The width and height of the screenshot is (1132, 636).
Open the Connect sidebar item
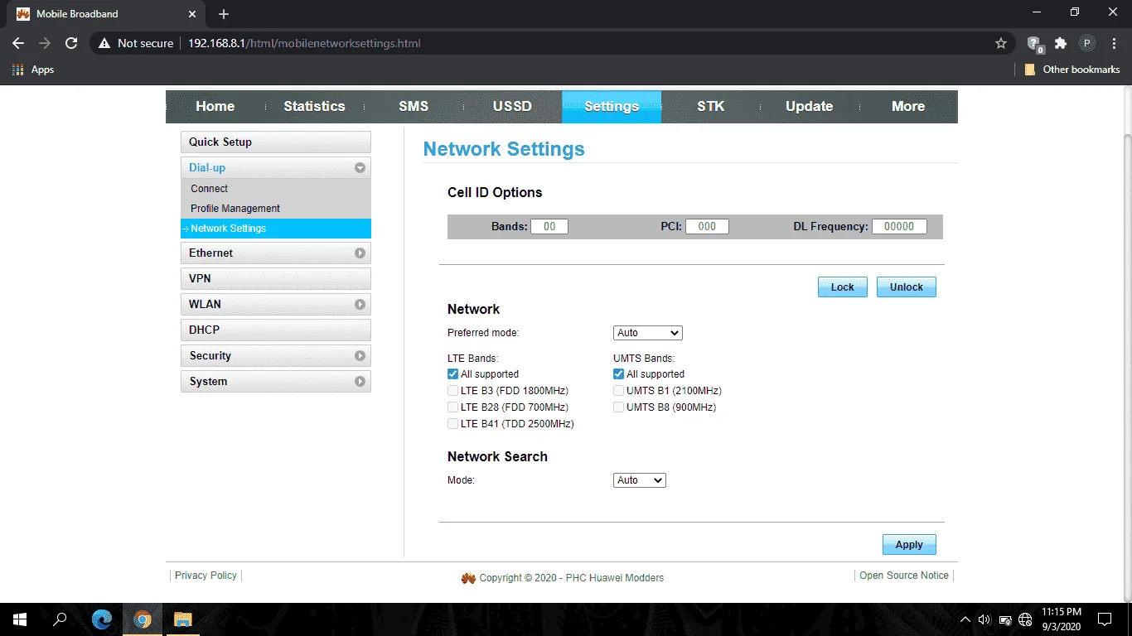(276, 189)
